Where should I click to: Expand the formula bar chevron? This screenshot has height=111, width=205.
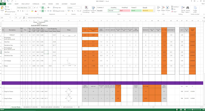click(x=204, y=18)
